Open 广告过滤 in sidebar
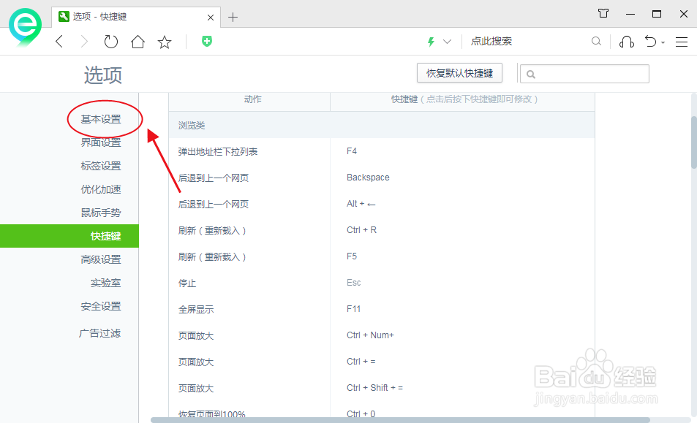 (x=99, y=333)
